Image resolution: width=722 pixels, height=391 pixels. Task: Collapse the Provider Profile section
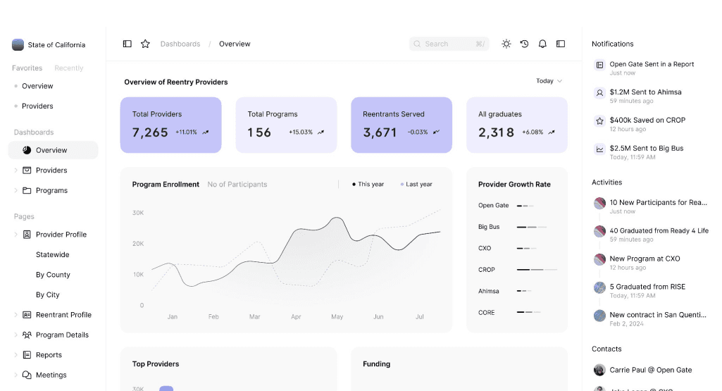(15, 235)
